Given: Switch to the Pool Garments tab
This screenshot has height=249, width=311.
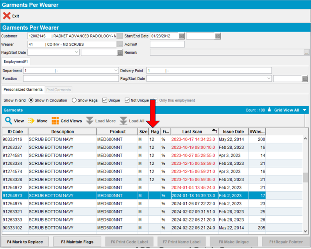Looking at the screenshot, I should pyautogui.click(x=59, y=90).
